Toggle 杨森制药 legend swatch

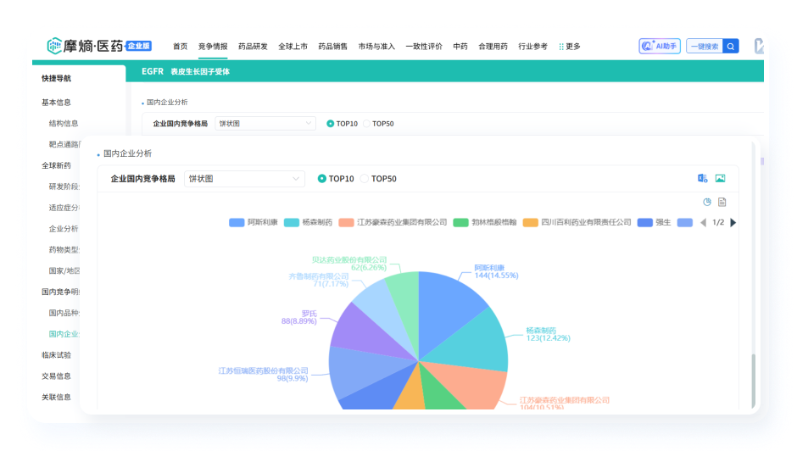point(292,222)
